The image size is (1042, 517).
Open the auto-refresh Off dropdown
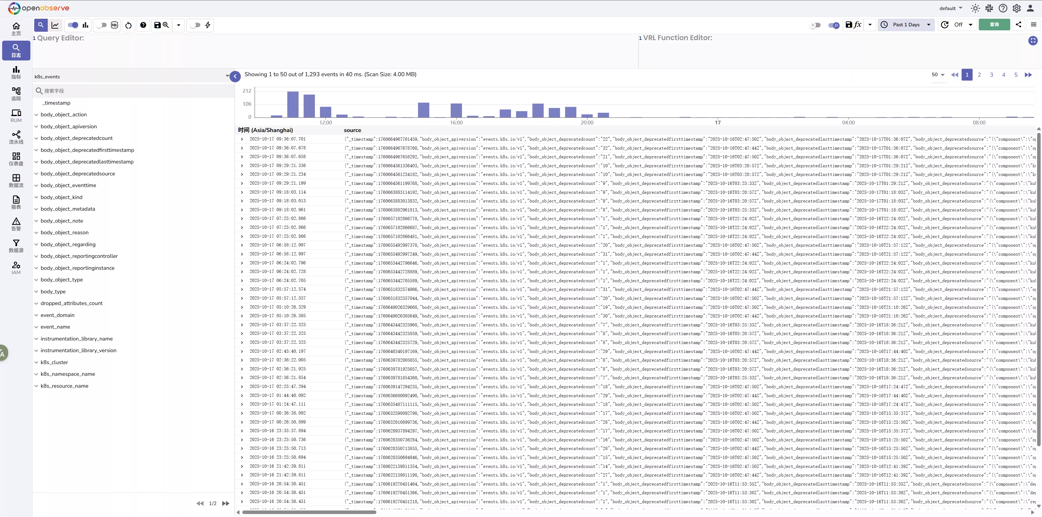click(x=957, y=25)
